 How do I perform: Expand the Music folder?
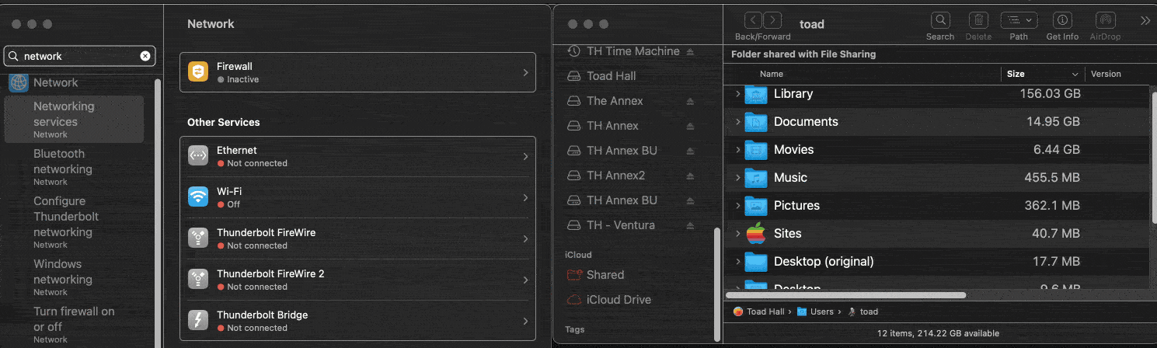point(737,178)
